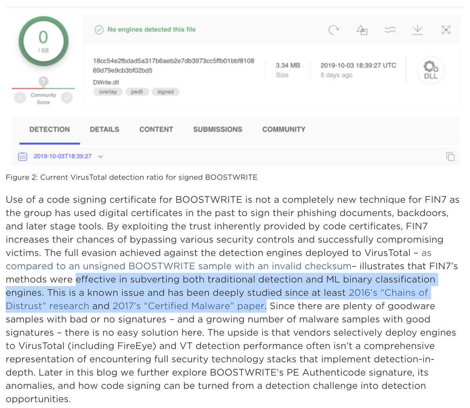Click "No engines detected this file" text
Viewport: 470px width, 408px height.
coord(152,29)
